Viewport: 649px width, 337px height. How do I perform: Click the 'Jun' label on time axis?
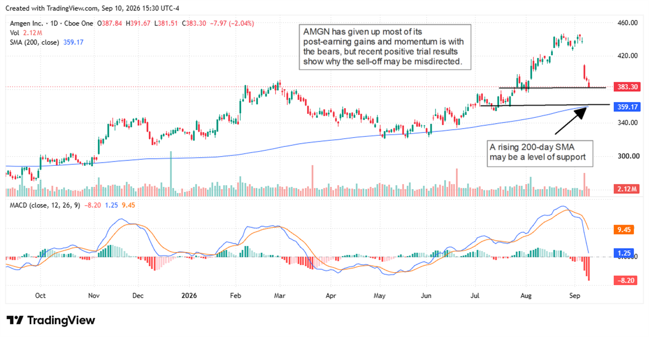(x=425, y=295)
